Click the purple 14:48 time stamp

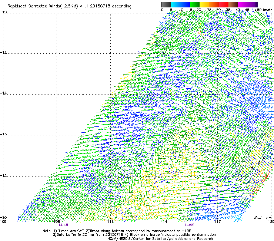pos(63,225)
